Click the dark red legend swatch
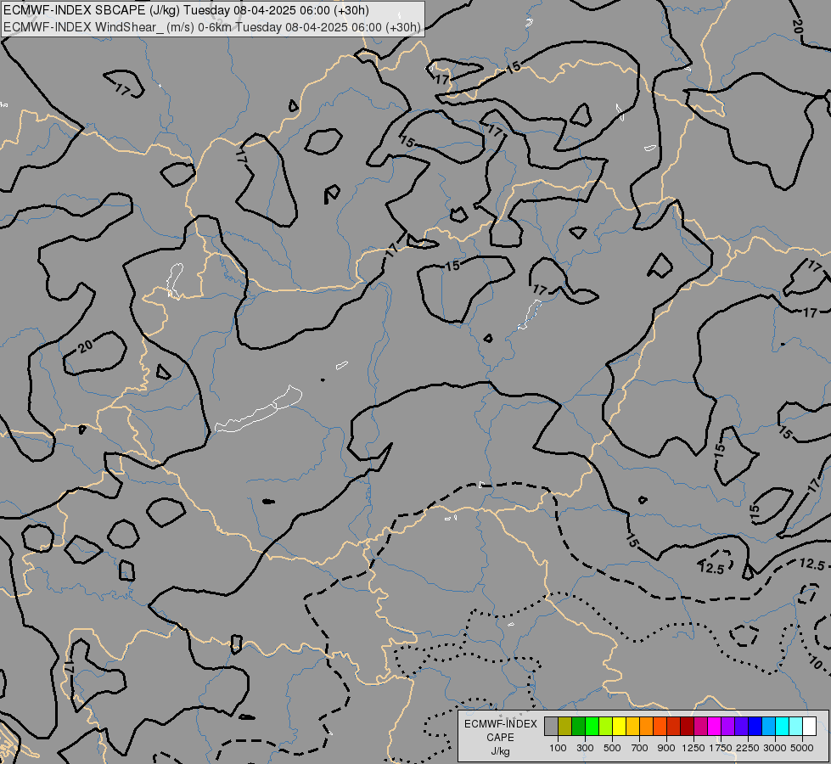This screenshot has width=831, height=764. pos(688,726)
